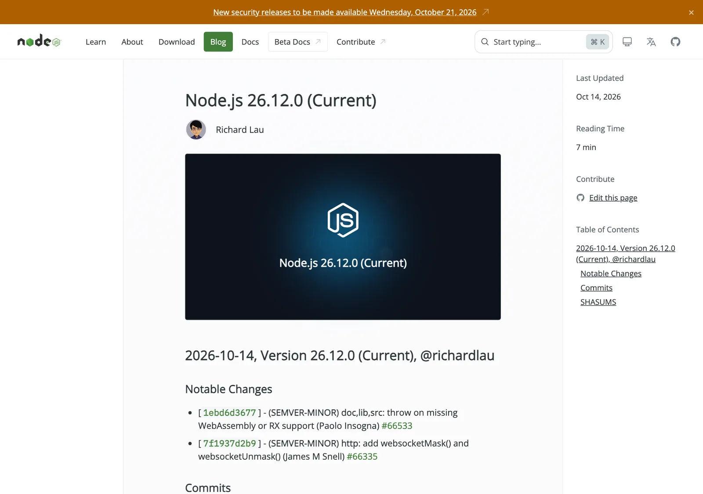Open the GitHub repository icon in header
Viewport: 703px width, 494px height.
(x=675, y=42)
